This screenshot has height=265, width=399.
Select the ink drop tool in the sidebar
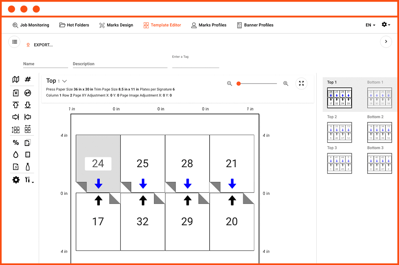pyautogui.click(x=15, y=155)
